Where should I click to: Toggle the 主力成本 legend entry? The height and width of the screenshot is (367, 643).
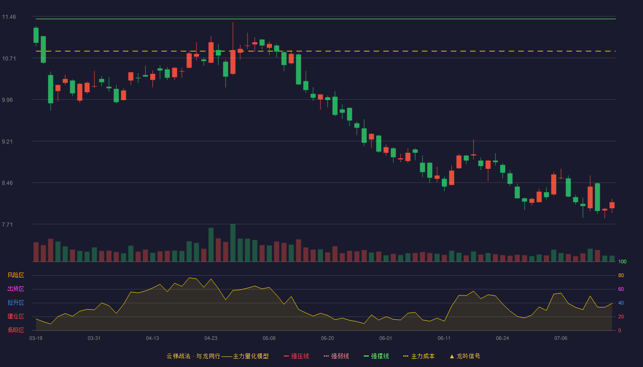[418, 356]
